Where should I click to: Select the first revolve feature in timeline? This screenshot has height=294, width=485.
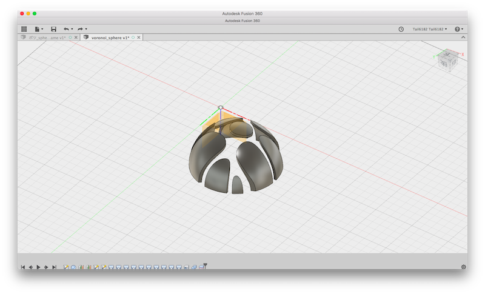tap(81, 267)
